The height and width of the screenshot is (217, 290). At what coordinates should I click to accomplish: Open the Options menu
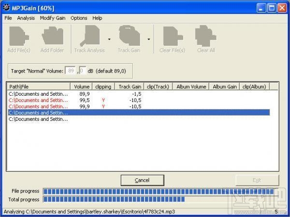pos(79,18)
